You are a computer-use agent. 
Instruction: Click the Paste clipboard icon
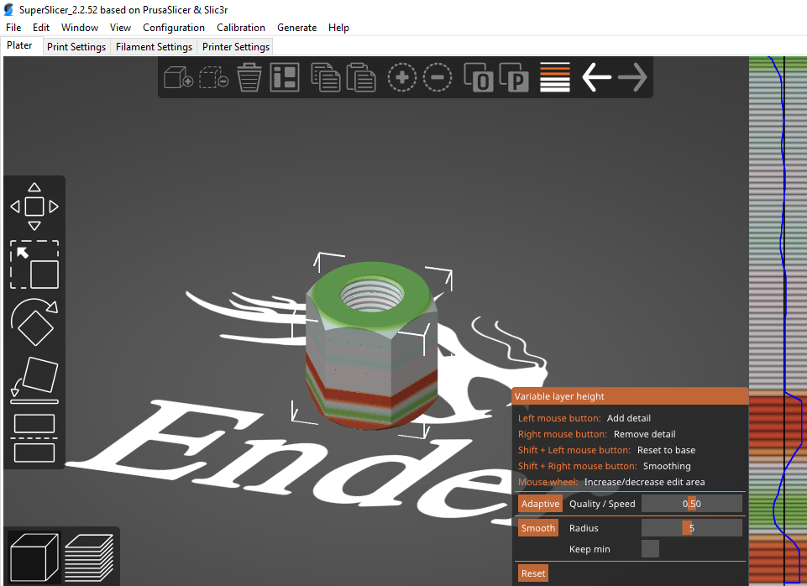pos(361,77)
